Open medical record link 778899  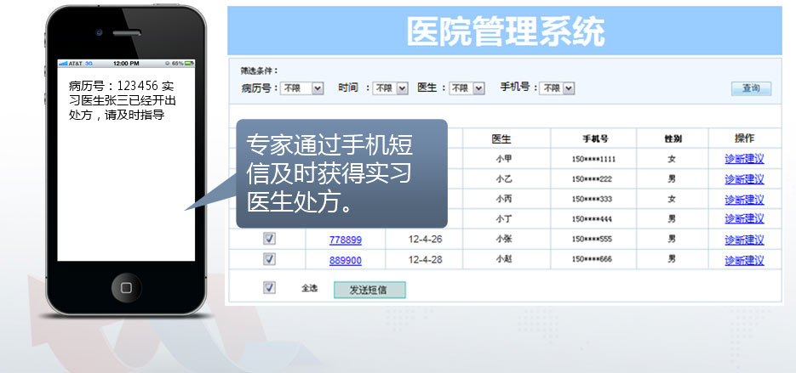[x=345, y=240]
